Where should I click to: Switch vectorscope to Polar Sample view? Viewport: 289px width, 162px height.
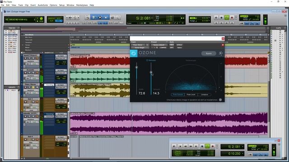point(178,94)
